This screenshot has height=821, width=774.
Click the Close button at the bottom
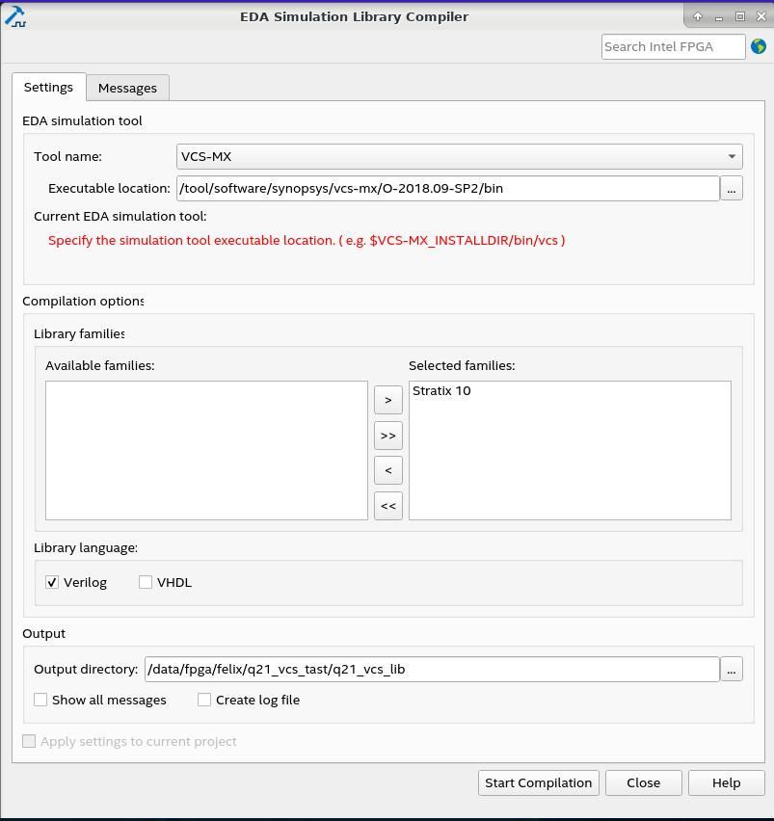pyautogui.click(x=644, y=782)
